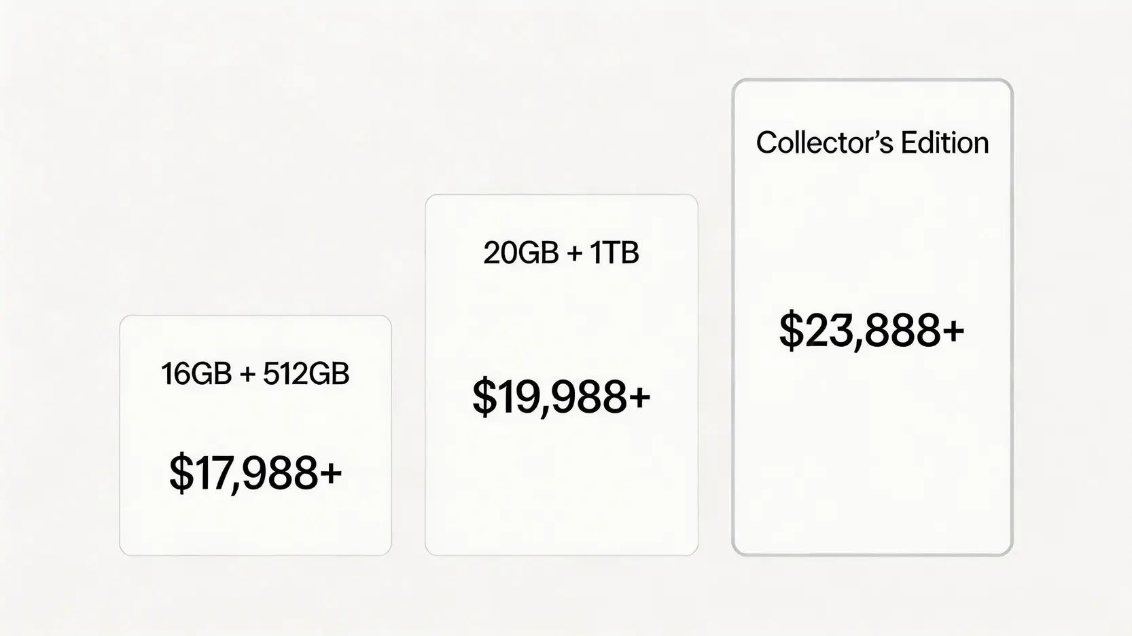
Task: Click the "1TB" storage text
Action: tap(614, 253)
